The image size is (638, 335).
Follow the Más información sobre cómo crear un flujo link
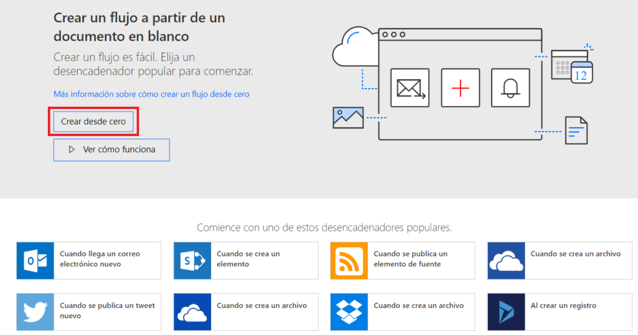pos(151,94)
